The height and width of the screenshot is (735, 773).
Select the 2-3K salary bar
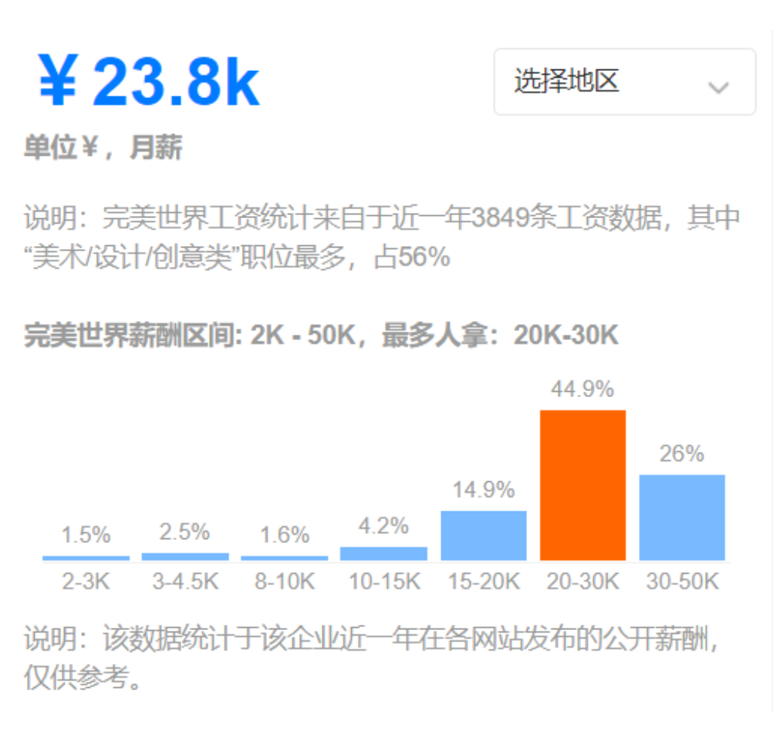point(86,558)
